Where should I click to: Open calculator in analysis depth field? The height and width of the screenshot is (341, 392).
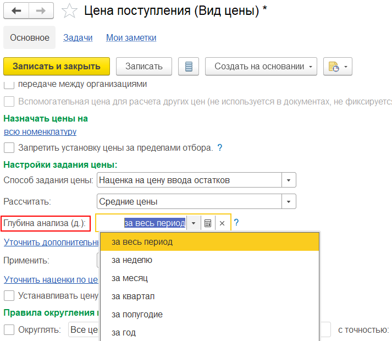[x=208, y=223]
